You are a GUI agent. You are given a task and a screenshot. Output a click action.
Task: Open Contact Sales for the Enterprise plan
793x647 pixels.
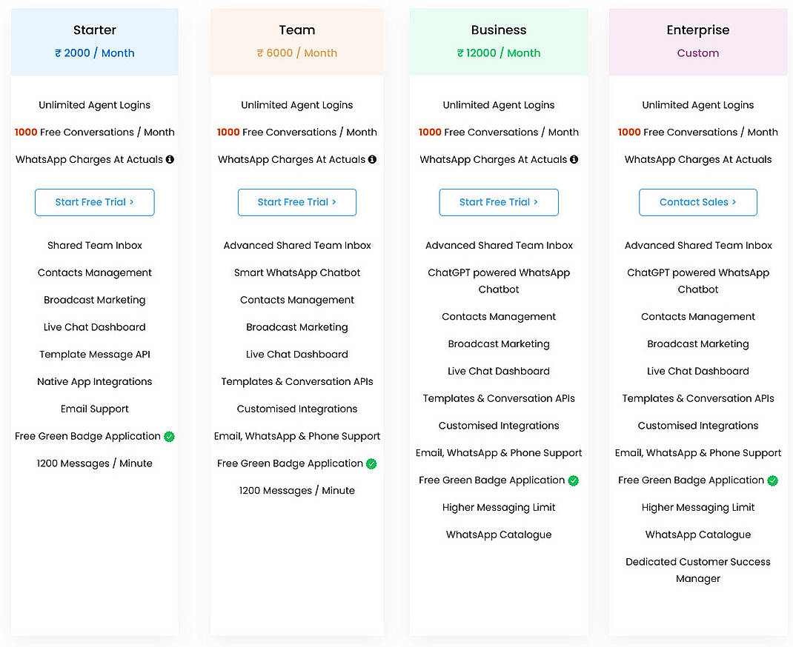coord(697,202)
